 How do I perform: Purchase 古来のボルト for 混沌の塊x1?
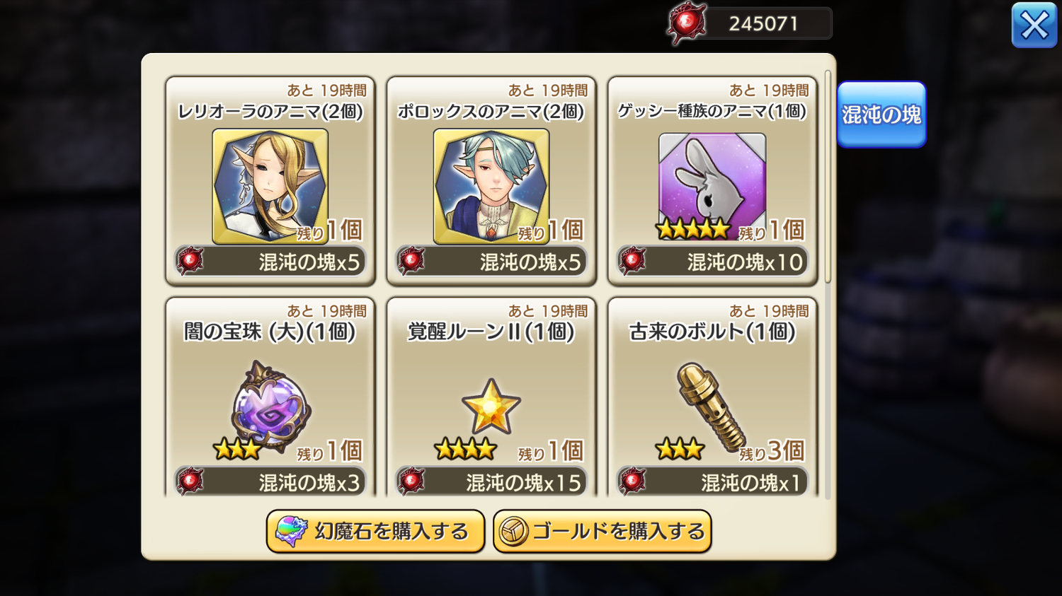tap(712, 482)
